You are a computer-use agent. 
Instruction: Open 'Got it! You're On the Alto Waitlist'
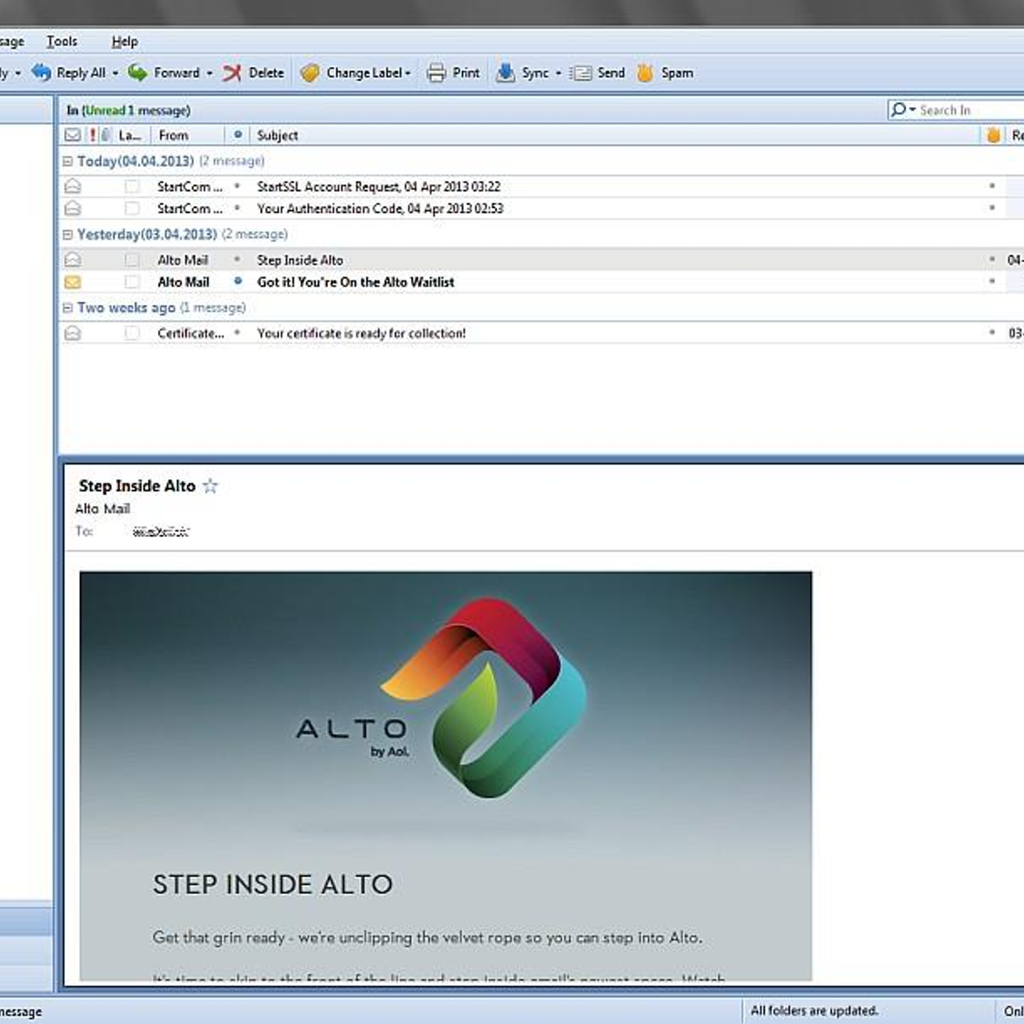coord(356,282)
